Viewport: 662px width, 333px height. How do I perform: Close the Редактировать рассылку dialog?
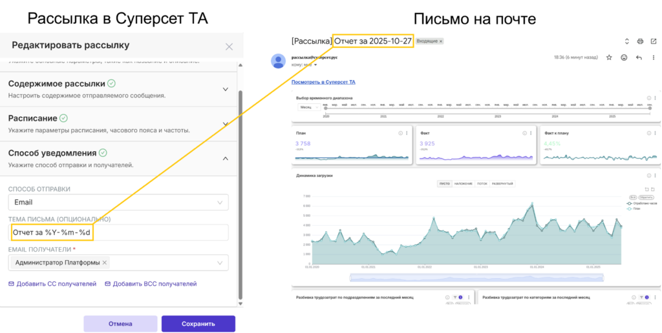(229, 46)
